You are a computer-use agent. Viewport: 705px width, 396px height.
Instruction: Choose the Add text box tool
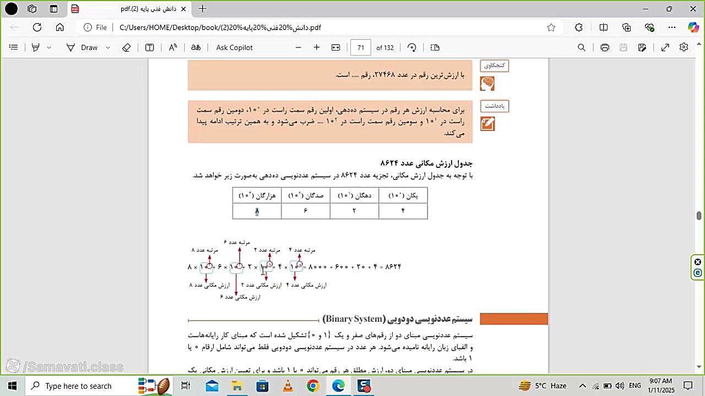pyautogui.click(x=149, y=47)
